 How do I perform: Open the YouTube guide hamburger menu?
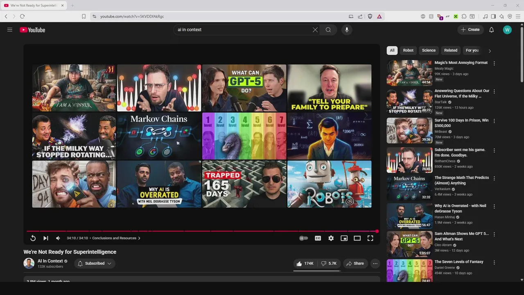click(x=10, y=29)
